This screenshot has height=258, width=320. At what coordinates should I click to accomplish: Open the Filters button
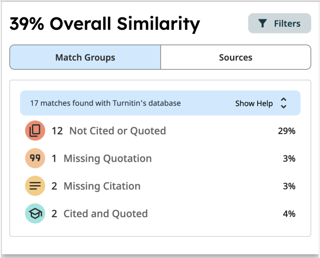click(280, 24)
